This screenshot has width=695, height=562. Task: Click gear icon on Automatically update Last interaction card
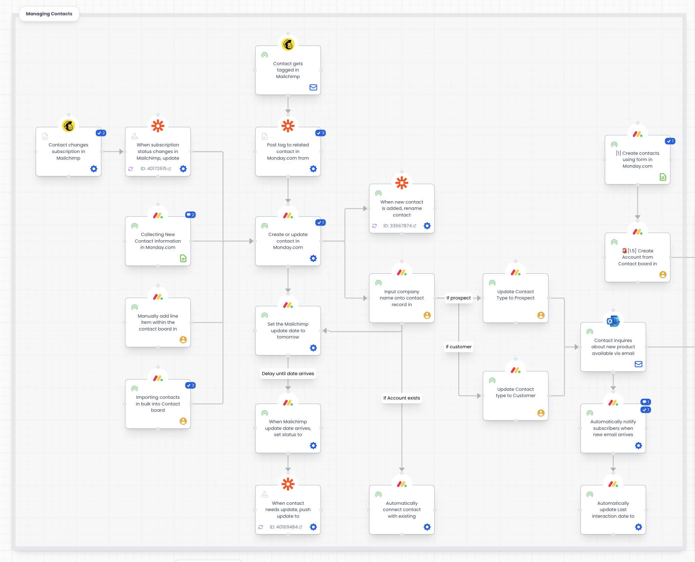pyautogui.click(x=639, y=527)
